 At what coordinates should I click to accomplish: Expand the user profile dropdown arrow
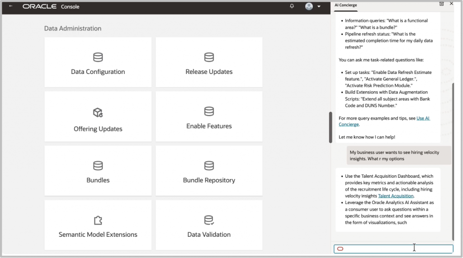(319, 6)
